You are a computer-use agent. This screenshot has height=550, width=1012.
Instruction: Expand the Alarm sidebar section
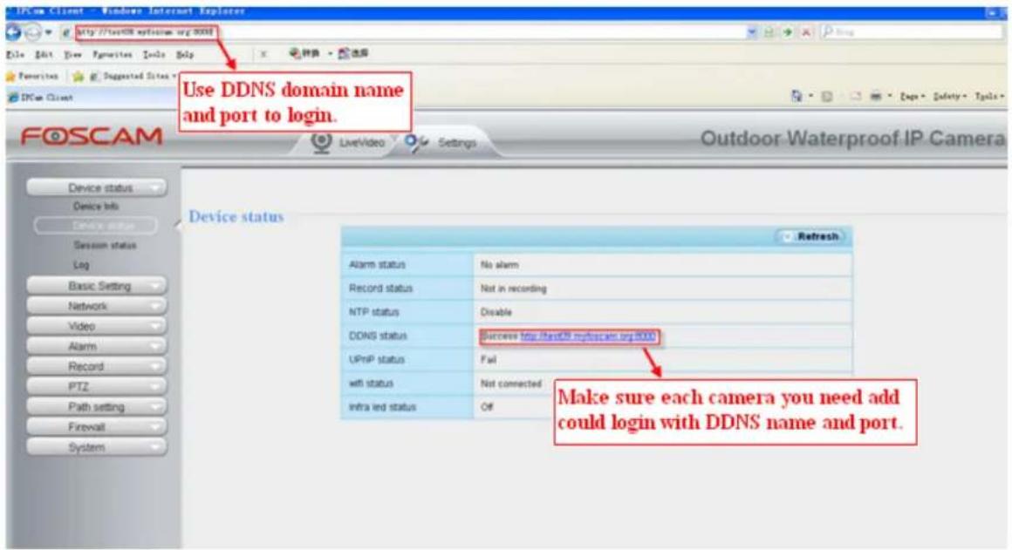coord(97,347)
